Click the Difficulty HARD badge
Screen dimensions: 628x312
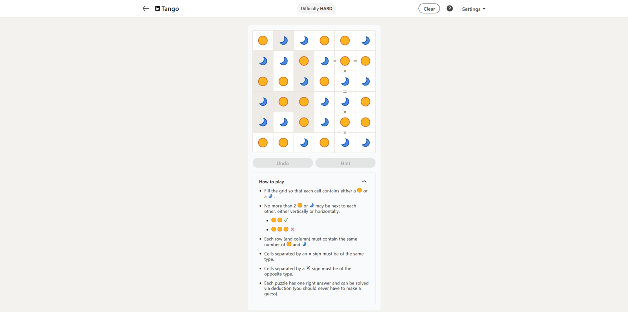pos(316,9)
